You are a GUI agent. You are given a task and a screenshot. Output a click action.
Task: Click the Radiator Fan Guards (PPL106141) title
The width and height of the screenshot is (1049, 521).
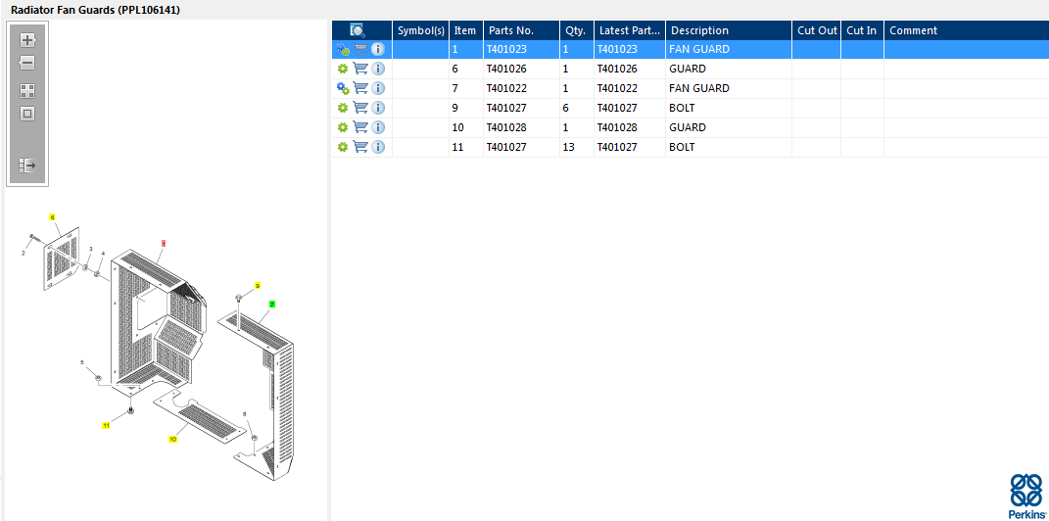[x=95, y=10]
